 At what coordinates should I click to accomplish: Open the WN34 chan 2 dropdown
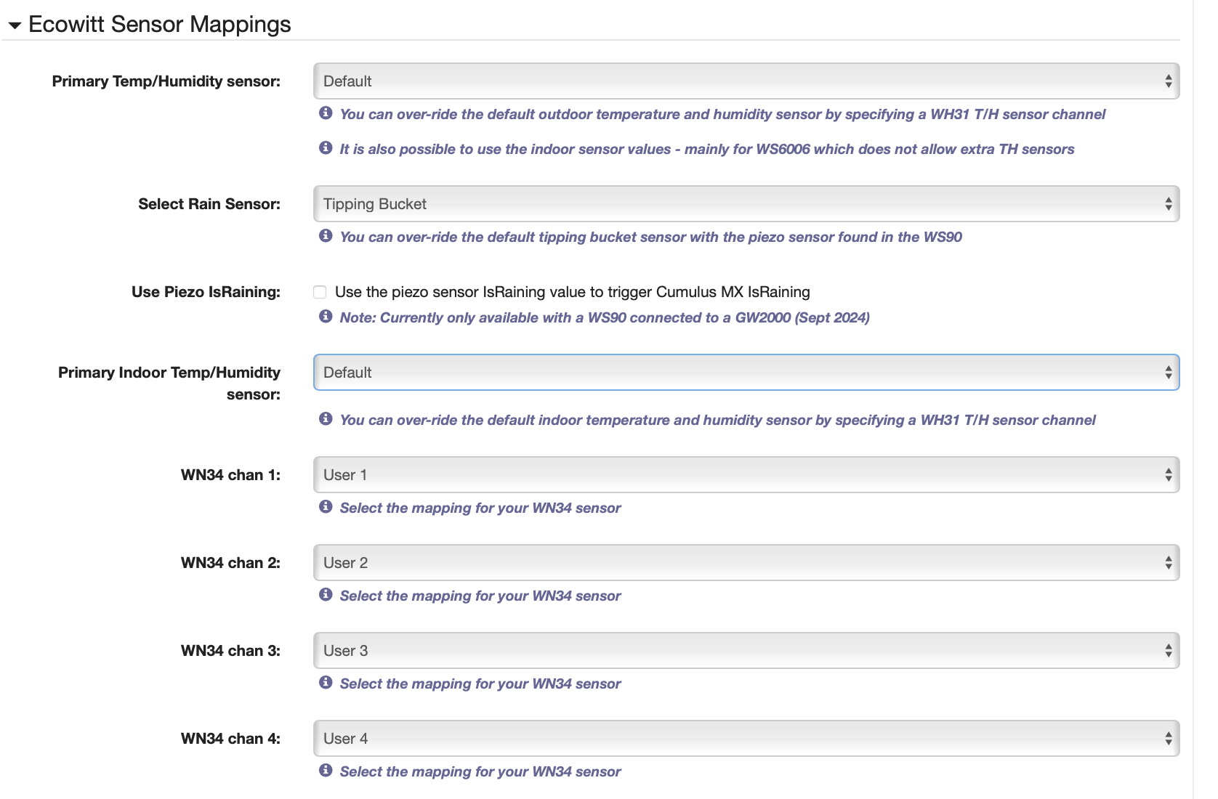pyautogui.click(x=746, y=563)
